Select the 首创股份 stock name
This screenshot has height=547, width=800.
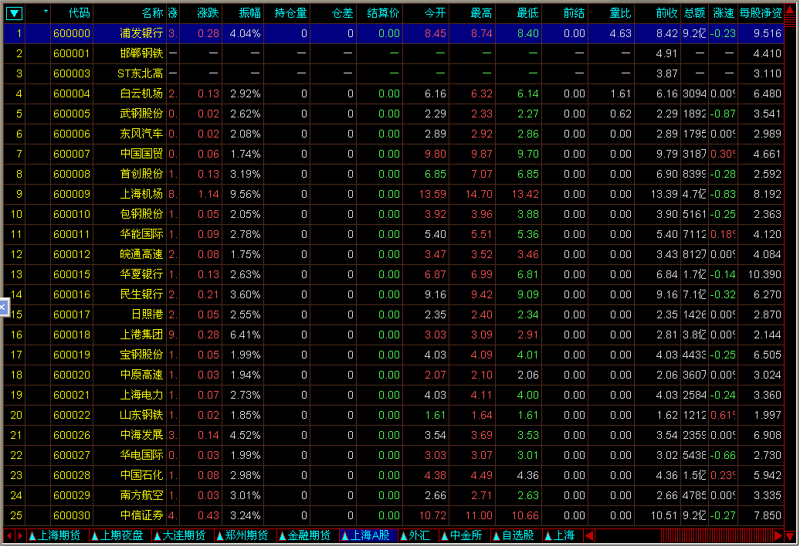pos(141,174)
